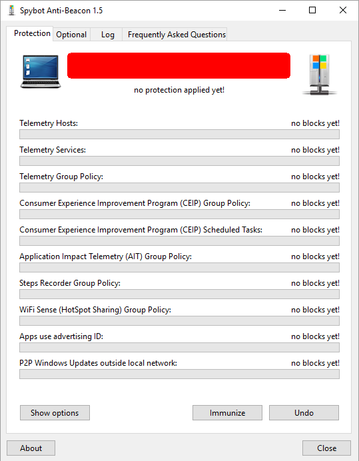Click the Apps use advertising ID progress bar

point(179,348)
